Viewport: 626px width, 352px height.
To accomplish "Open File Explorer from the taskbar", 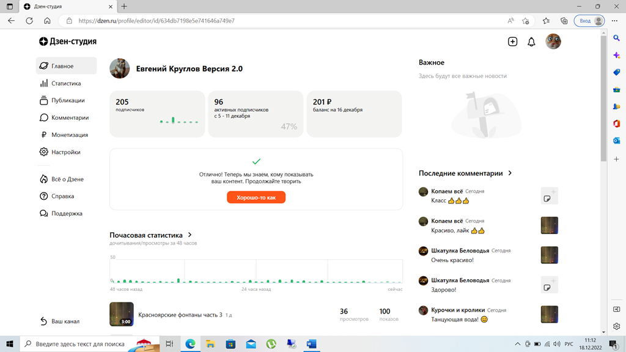I will tap(210, 343).
